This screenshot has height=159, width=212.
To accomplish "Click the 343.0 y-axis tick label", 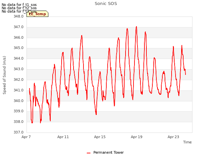I will (x=19, y=69).
